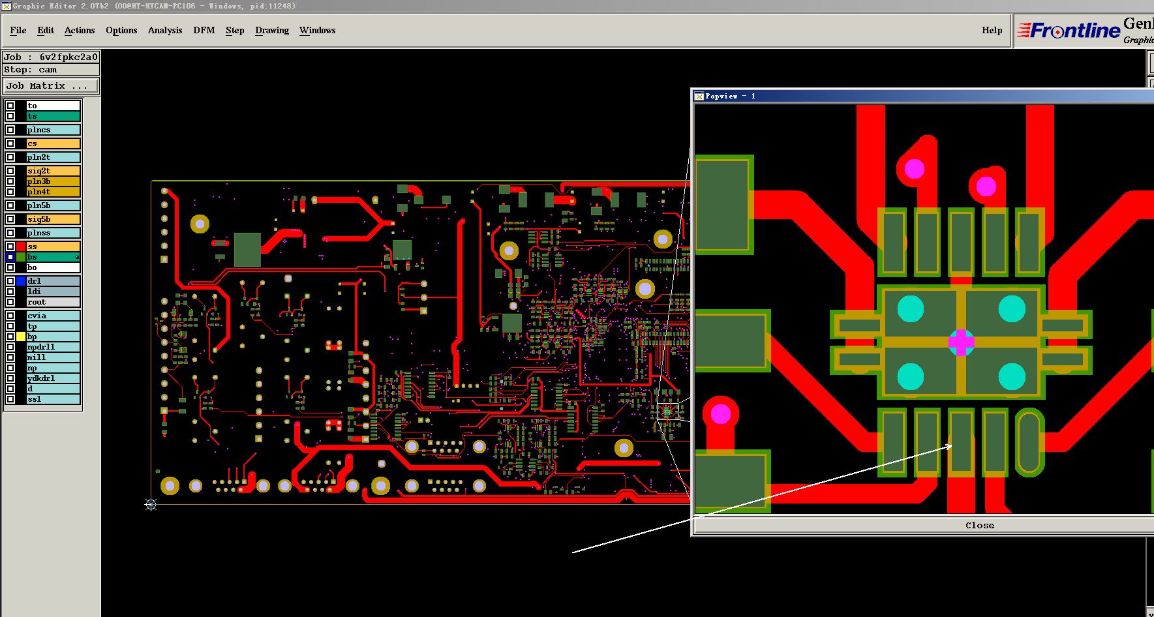Click the Job Matrix button
This screenshot has height=617, width=1154.
51,85
